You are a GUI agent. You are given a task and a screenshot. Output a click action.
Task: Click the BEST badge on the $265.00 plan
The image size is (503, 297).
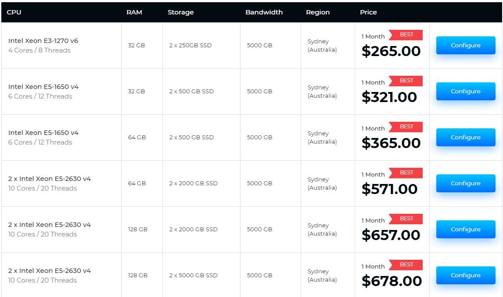click(x=406, y=35)
